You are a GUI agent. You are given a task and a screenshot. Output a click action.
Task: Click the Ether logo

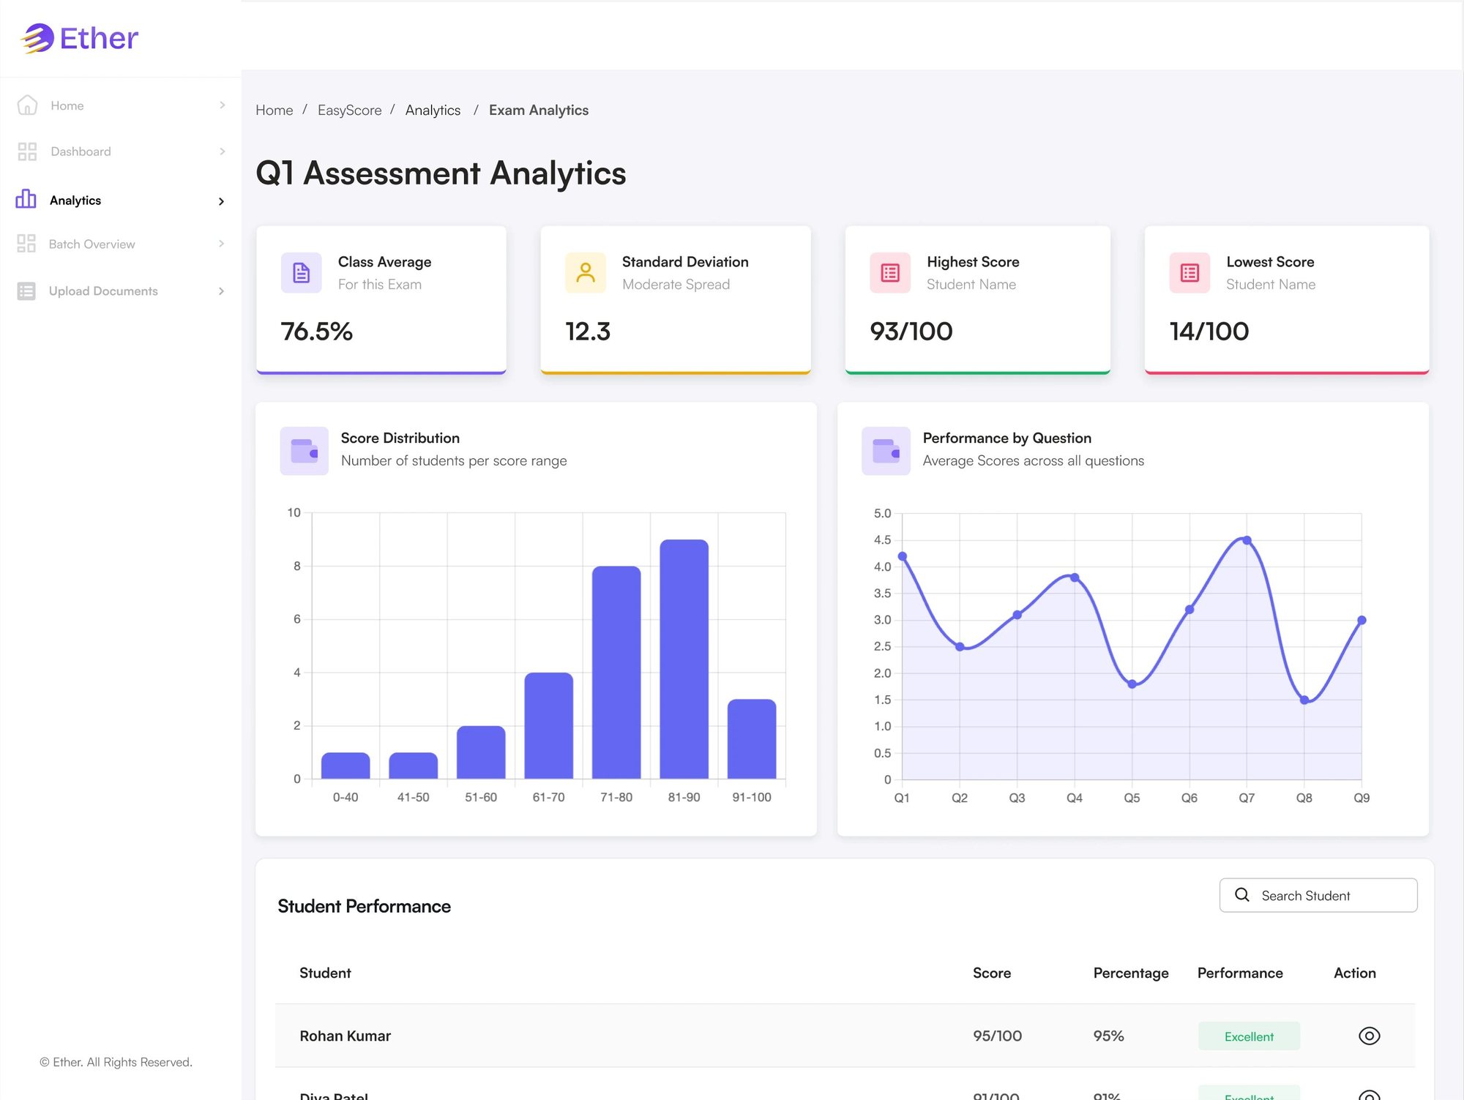point(79,38)
